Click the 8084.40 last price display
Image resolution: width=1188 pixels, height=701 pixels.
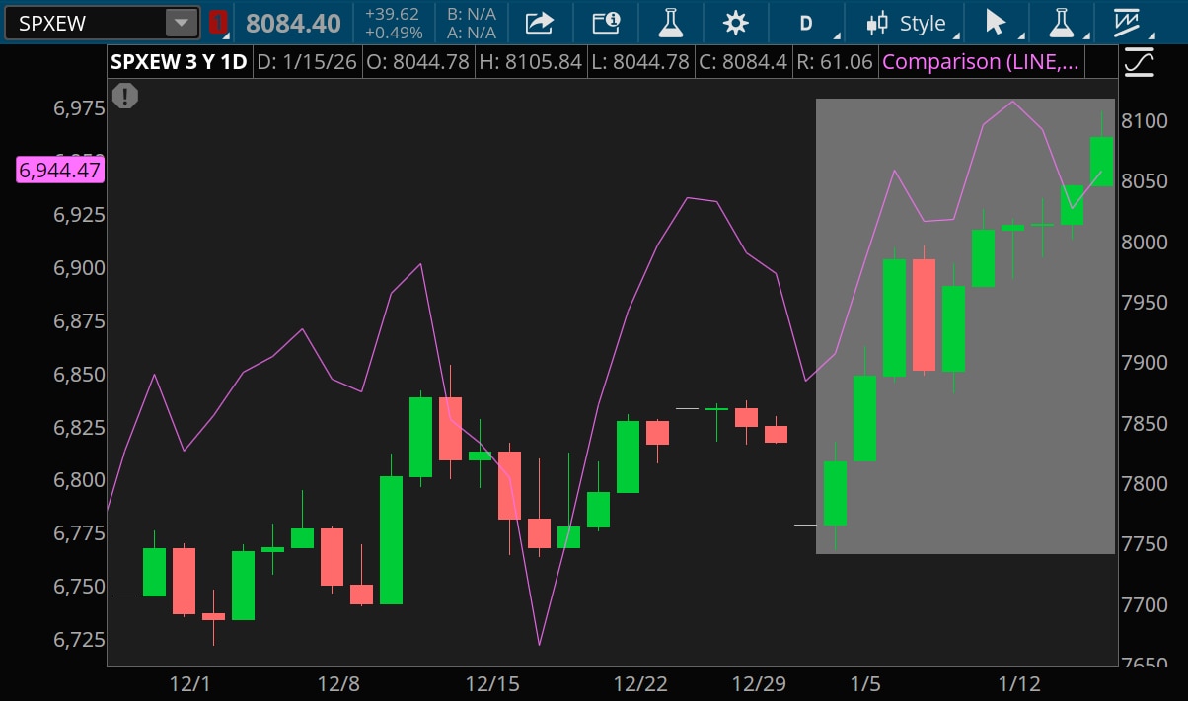[293, 24]
